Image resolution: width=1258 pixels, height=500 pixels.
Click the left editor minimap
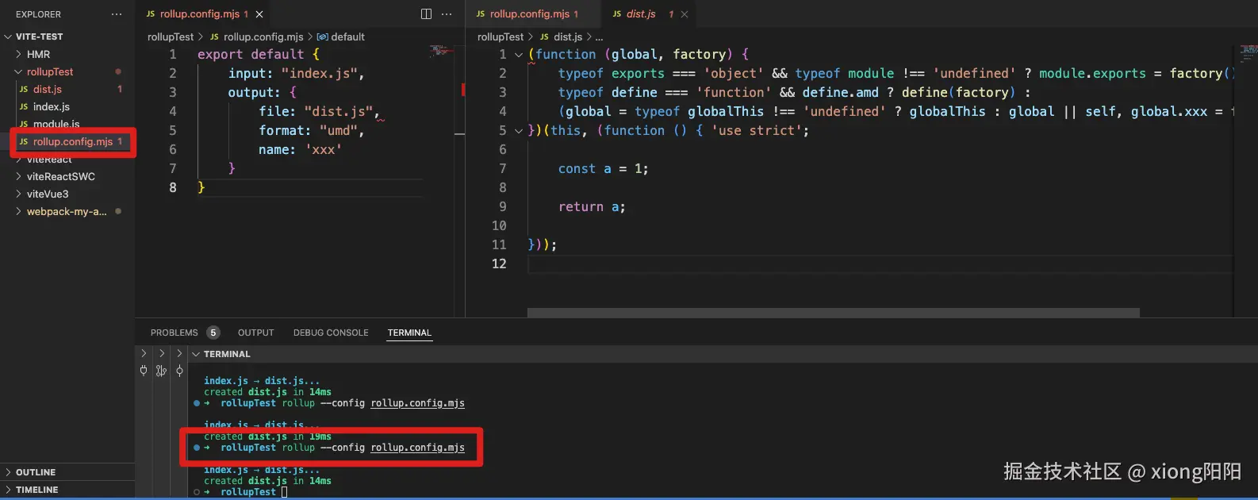click(441, 51)
